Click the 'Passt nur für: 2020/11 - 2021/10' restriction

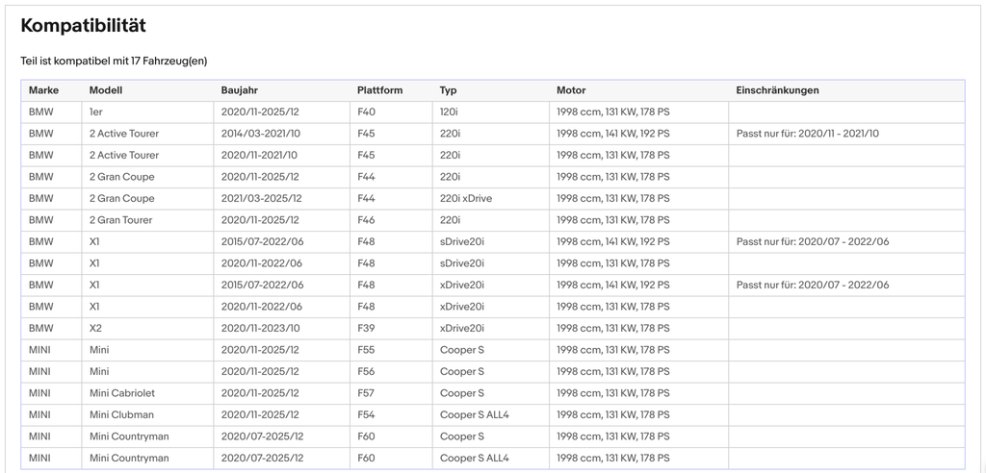pyautogui.click(x=808, y=134)
